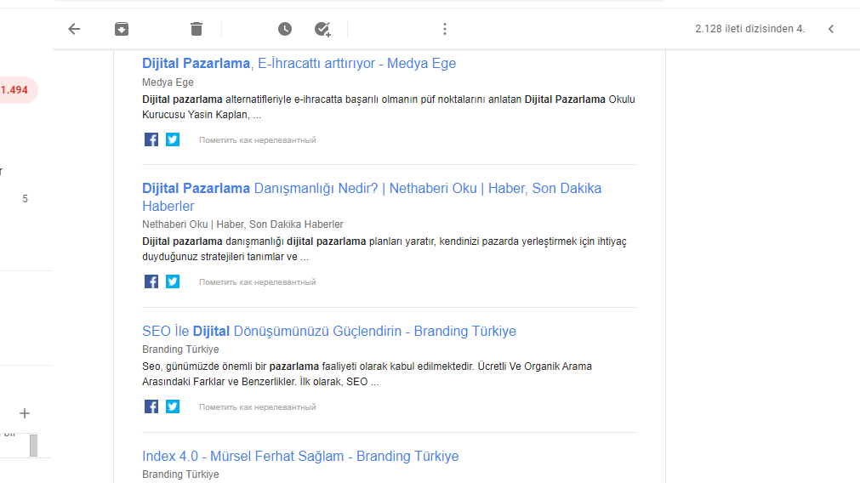Archive this email conversation
860x483 pixels.
click(122, 29)
